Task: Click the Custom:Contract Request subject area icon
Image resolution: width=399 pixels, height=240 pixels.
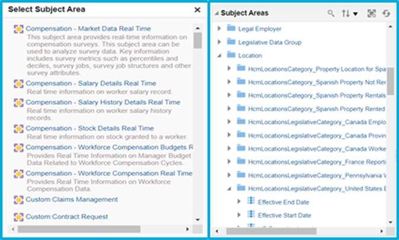Action: (18, 217)
